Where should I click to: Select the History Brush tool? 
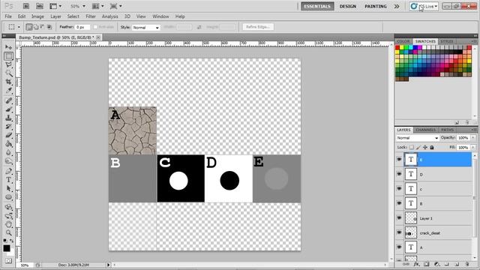8,127
